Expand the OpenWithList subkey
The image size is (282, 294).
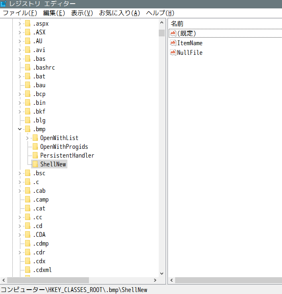click(x=27, y=138)
